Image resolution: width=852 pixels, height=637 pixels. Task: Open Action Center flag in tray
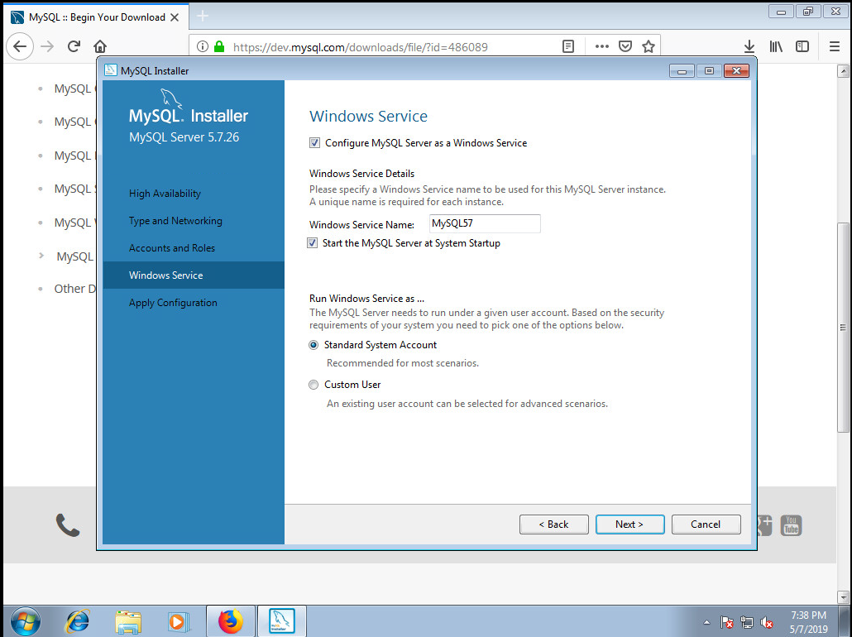point(726,622)
